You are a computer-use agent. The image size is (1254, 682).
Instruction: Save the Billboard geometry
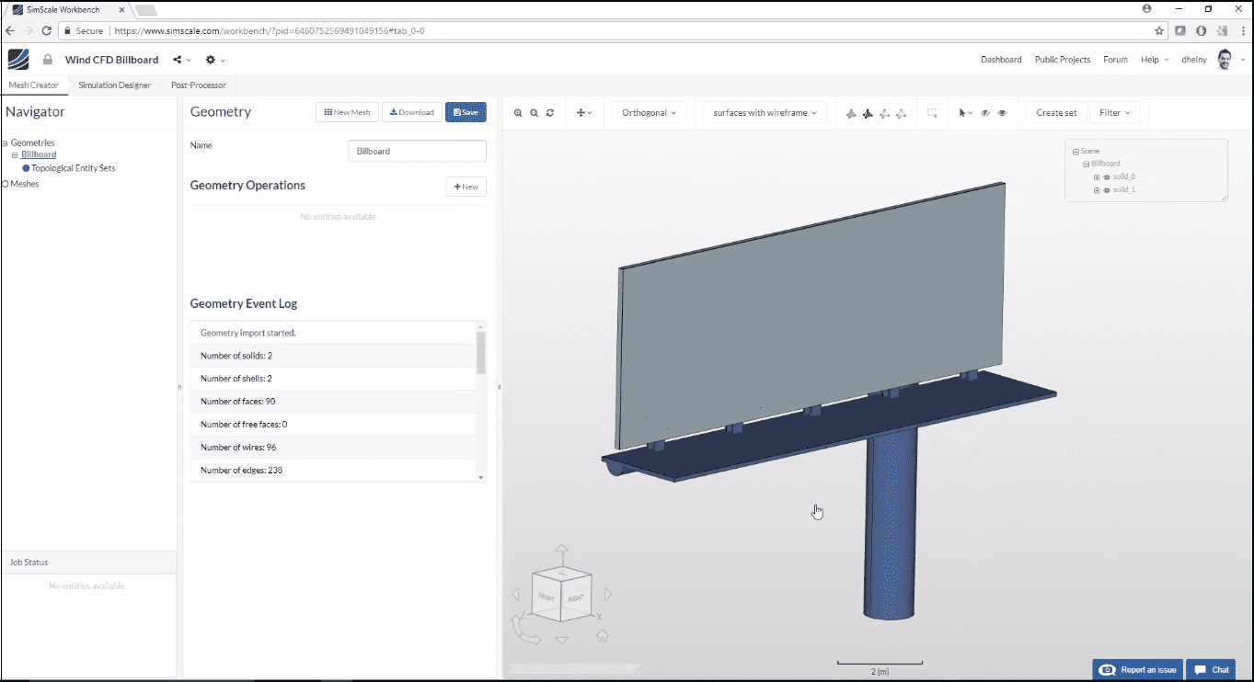(466, 111)
